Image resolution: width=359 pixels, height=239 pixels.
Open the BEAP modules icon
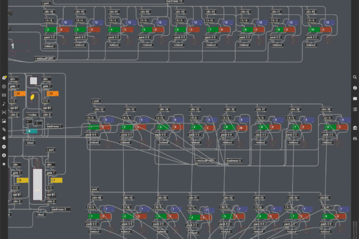[4, 154]
